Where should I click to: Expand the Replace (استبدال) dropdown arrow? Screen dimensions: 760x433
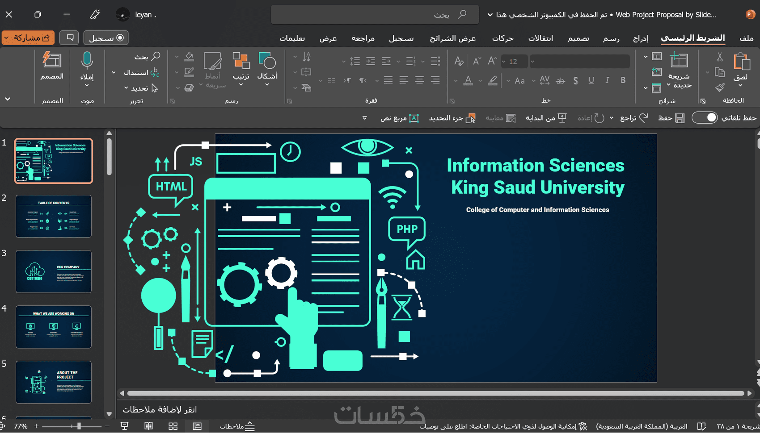coord(114,72)
